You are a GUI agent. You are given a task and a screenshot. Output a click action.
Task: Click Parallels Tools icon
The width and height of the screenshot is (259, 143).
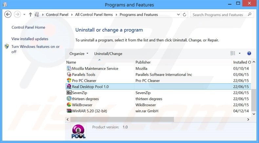tap(69, 74)
